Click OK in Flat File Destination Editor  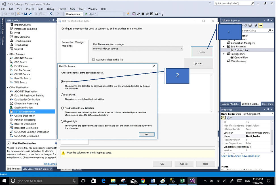point(162,164)
